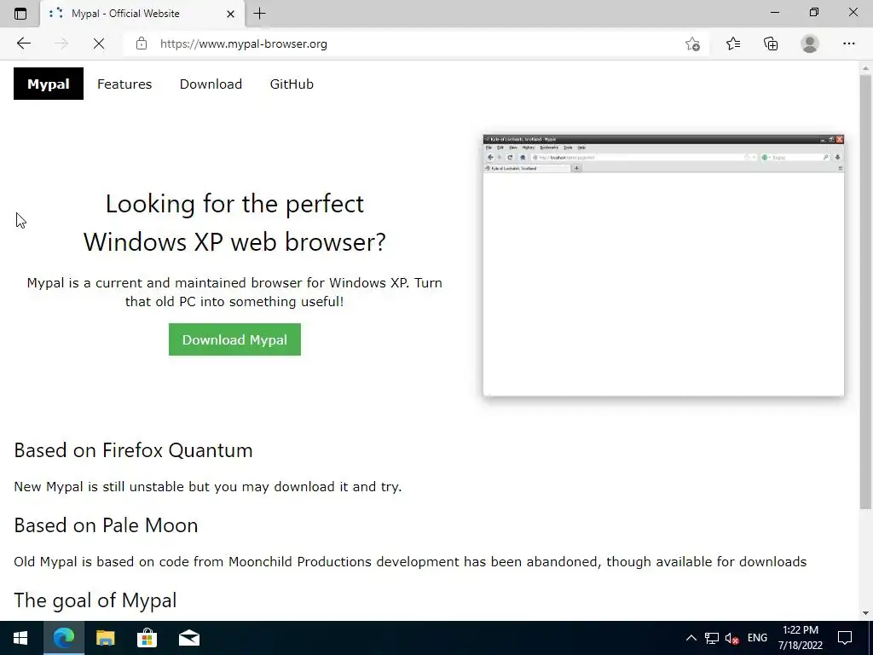Open network status tray icon

tap(712, 638)
